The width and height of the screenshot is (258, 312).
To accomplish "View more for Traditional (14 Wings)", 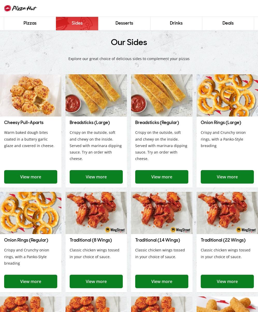I will [162, 281].
